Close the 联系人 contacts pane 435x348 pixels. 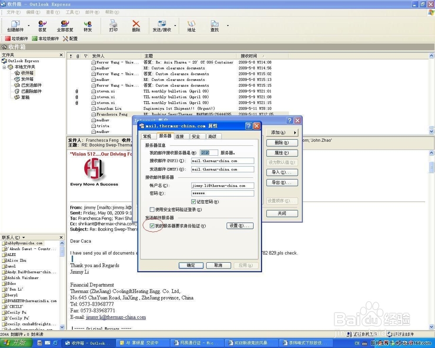61,237
